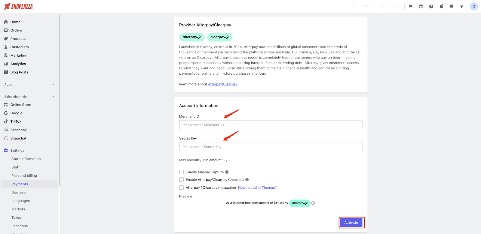Click the Max amount / Min amount text

[x=204, y=160]
